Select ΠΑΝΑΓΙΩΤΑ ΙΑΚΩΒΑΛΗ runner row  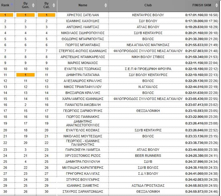point(83,105)
